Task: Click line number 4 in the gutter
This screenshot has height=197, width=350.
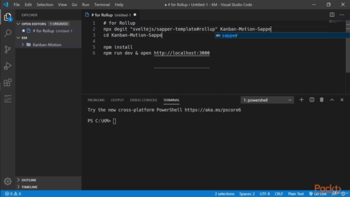Action: click(94, 41)
